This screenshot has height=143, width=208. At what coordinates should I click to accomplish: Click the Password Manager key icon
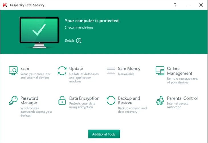coord(13,100)
